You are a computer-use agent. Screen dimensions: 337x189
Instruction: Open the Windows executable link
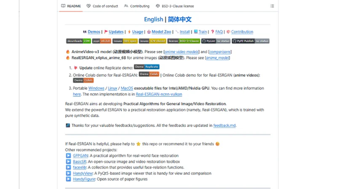[x=96, y=88]
